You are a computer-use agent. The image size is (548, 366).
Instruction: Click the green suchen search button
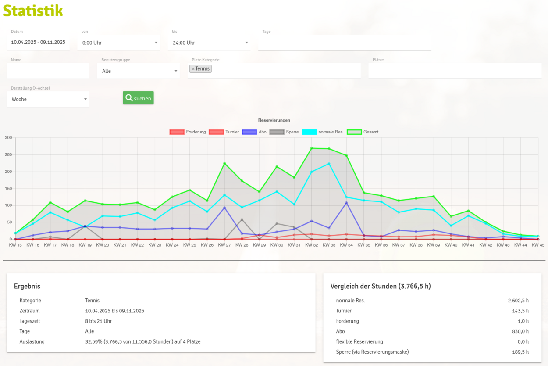(138, 98)
